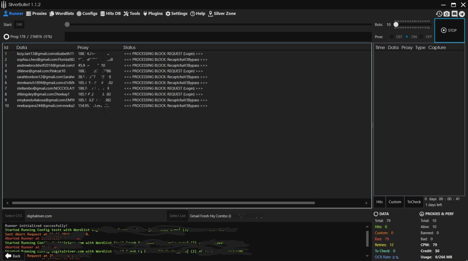Screen dimensions: 468x261
Task: Click the 'CPM: 79' value
Action: (x=428, y=245)
